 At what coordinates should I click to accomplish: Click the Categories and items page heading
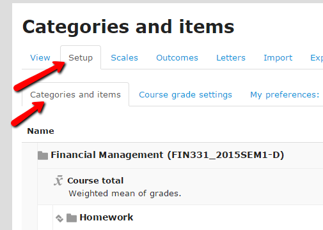[x=128, y=27]
